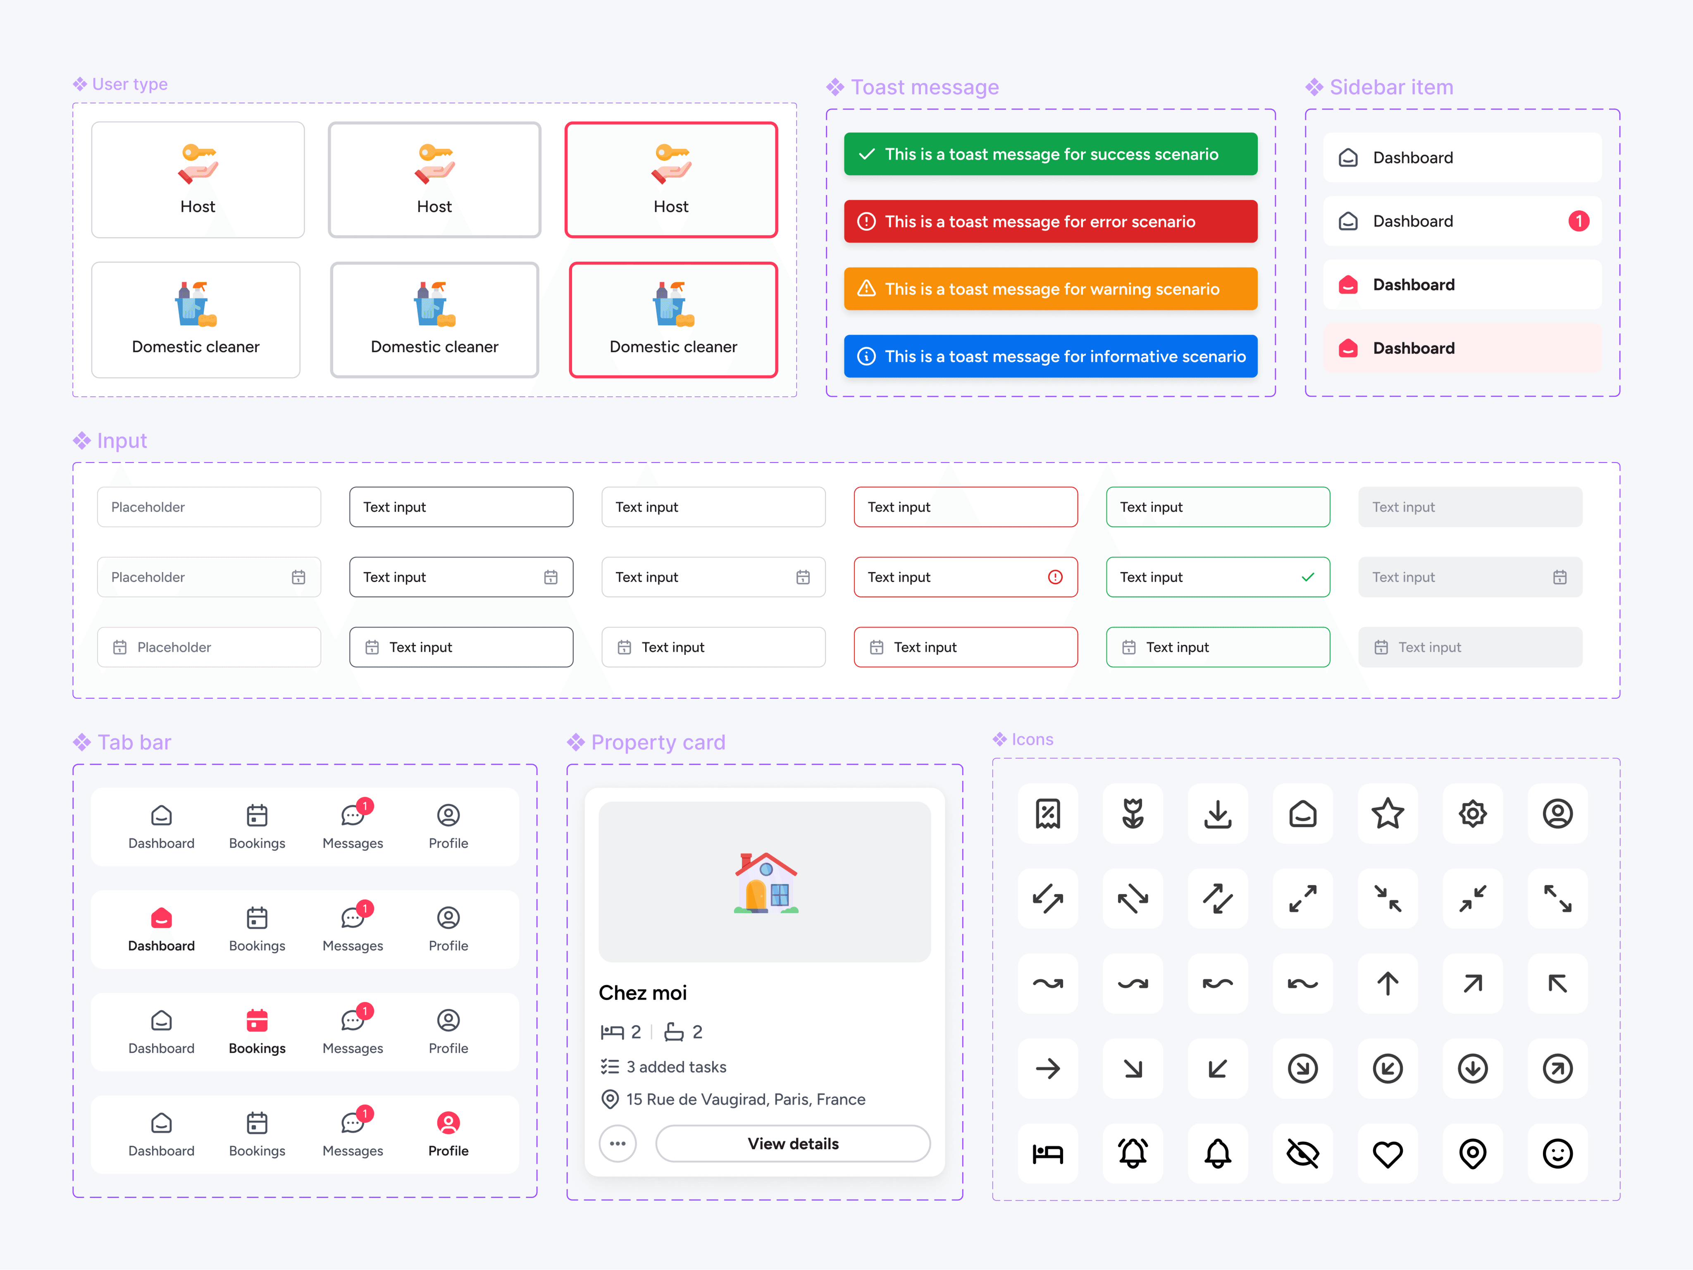Viewport: 1693px width, 1270px height.
Task: Click the error icon in red toast
Action: (866, 221)
